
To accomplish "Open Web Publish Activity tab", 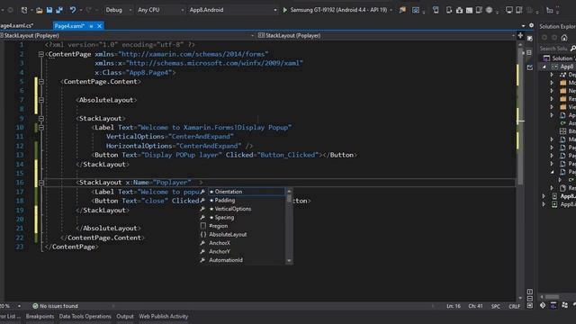I will 164,316.
